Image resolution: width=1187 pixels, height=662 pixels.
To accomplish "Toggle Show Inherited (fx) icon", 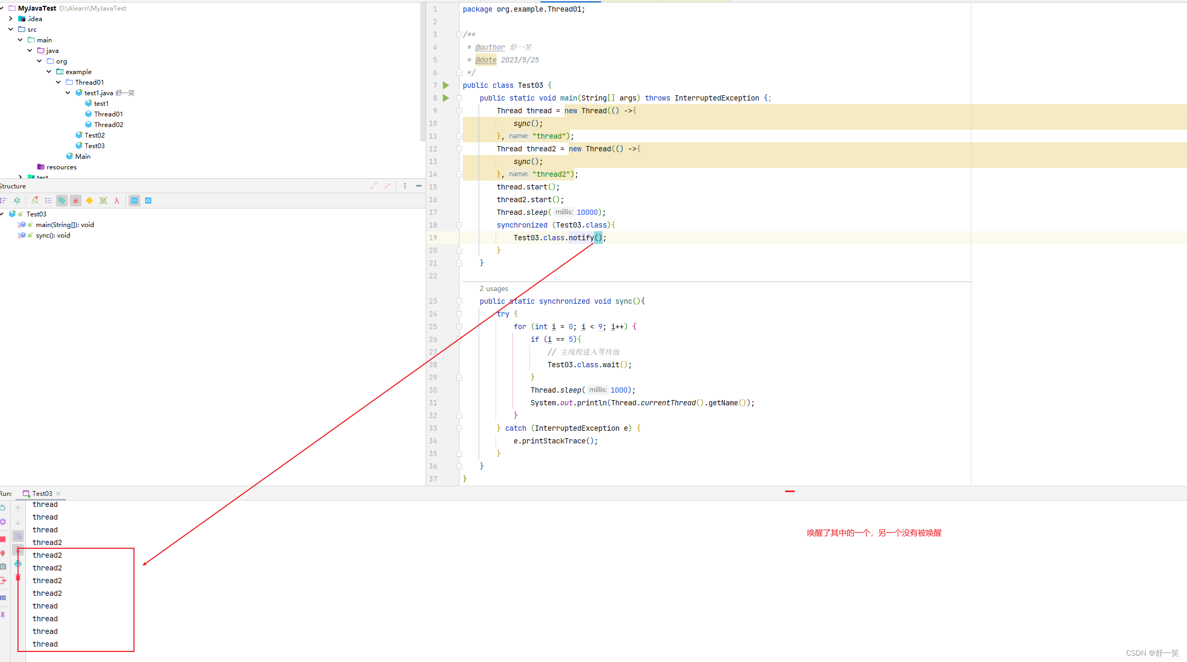I will (x=34, y=201).
